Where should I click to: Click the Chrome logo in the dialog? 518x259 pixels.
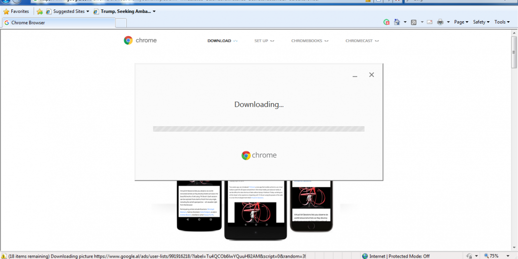(259, 155)
